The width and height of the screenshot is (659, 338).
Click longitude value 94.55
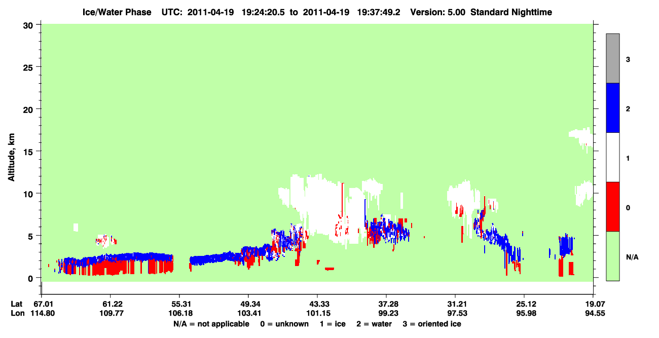pyautogui.click(x=593, y=313)
